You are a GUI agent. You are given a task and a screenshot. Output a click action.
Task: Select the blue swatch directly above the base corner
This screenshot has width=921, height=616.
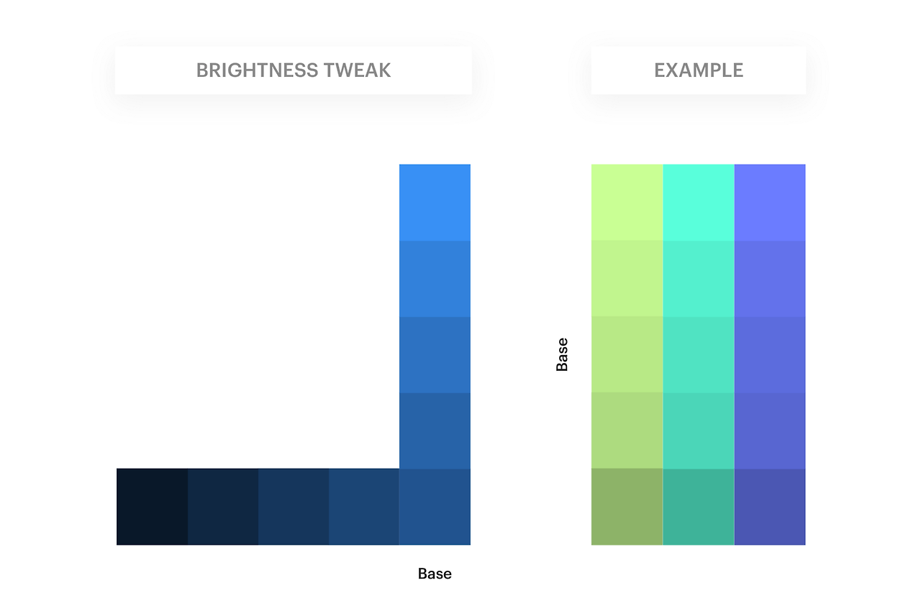[435, 431]
